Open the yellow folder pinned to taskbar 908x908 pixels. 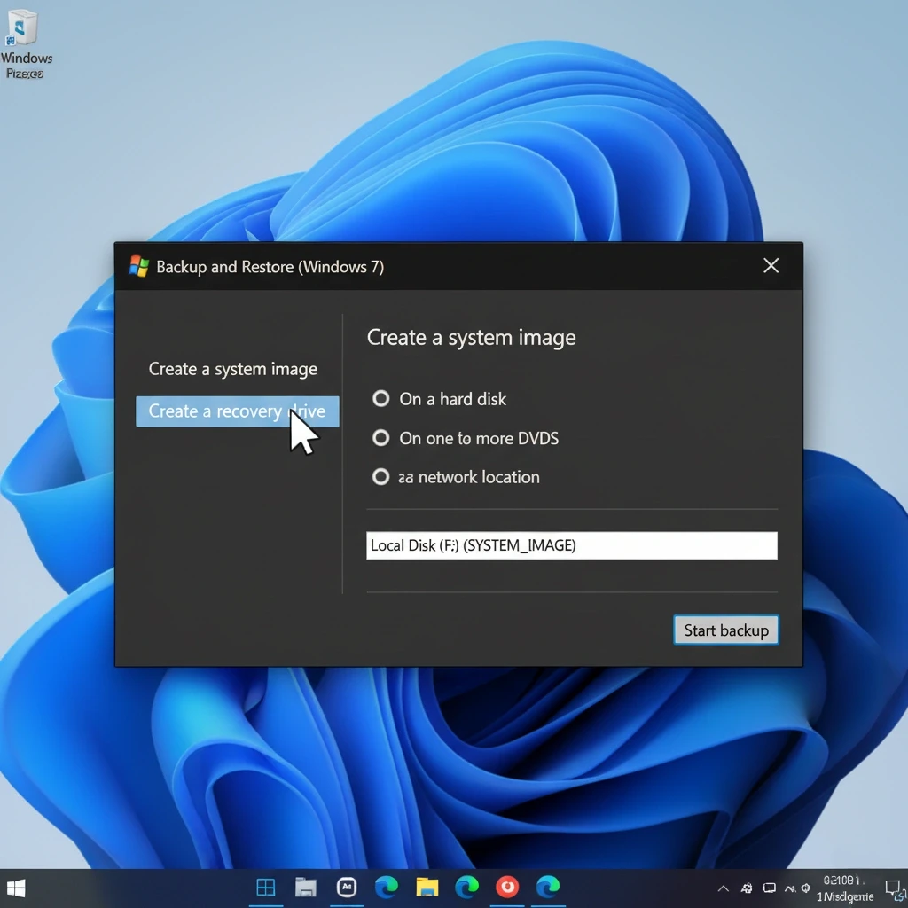tap(427, 887)
